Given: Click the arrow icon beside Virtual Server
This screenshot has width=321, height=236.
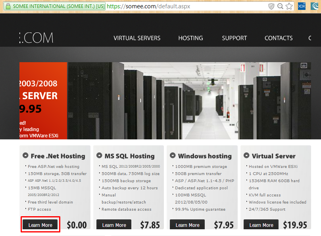Looking at the screenshot, I should click(246, 155).
